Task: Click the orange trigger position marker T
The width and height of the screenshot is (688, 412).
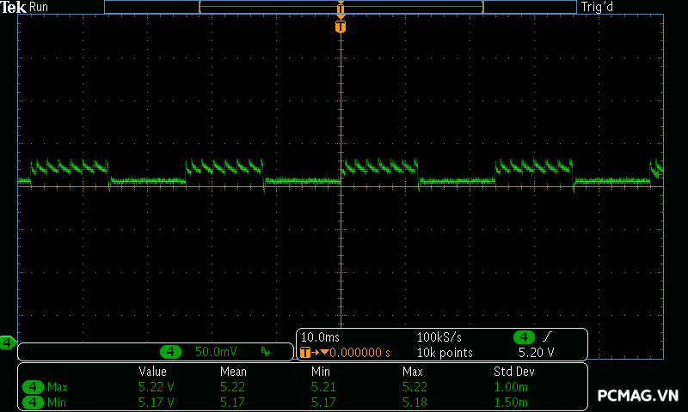Action: [341, 27]
